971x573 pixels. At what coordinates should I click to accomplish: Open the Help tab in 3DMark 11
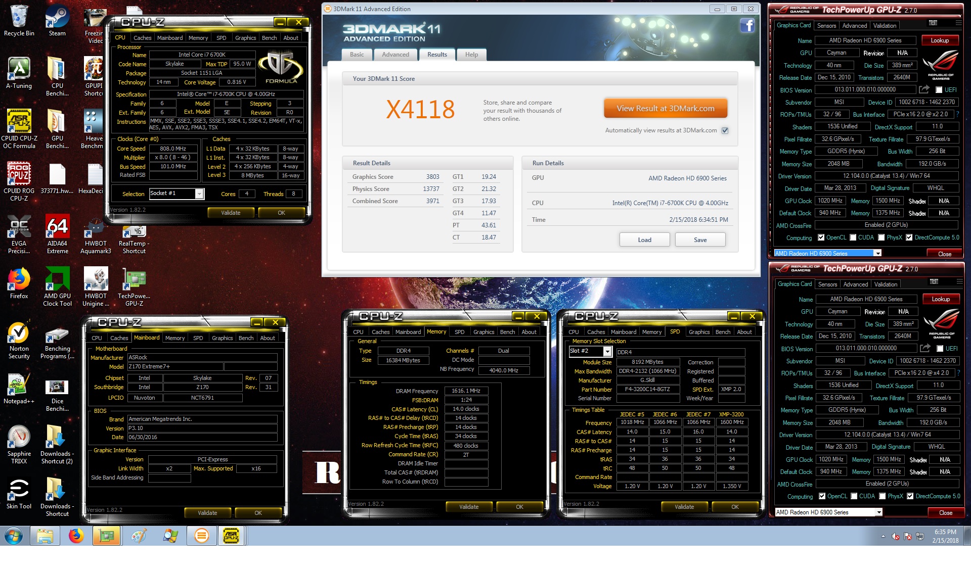(x=471, y=55)
